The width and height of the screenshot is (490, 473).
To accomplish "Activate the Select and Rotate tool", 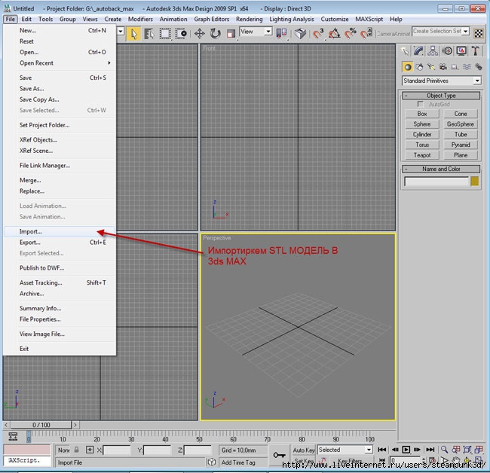I will [x=216, y=34].
